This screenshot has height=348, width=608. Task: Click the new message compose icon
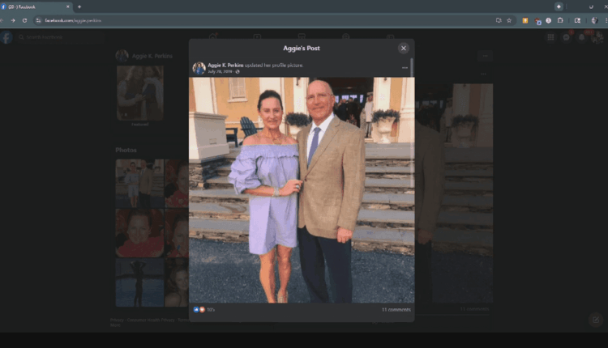tap(594, 320)
